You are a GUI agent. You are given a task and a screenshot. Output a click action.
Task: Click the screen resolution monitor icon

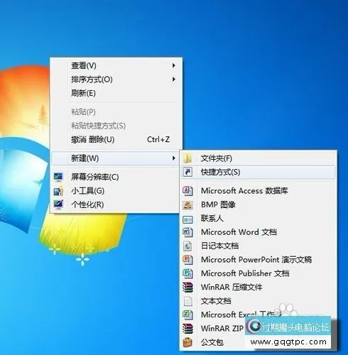pos(58,177)
